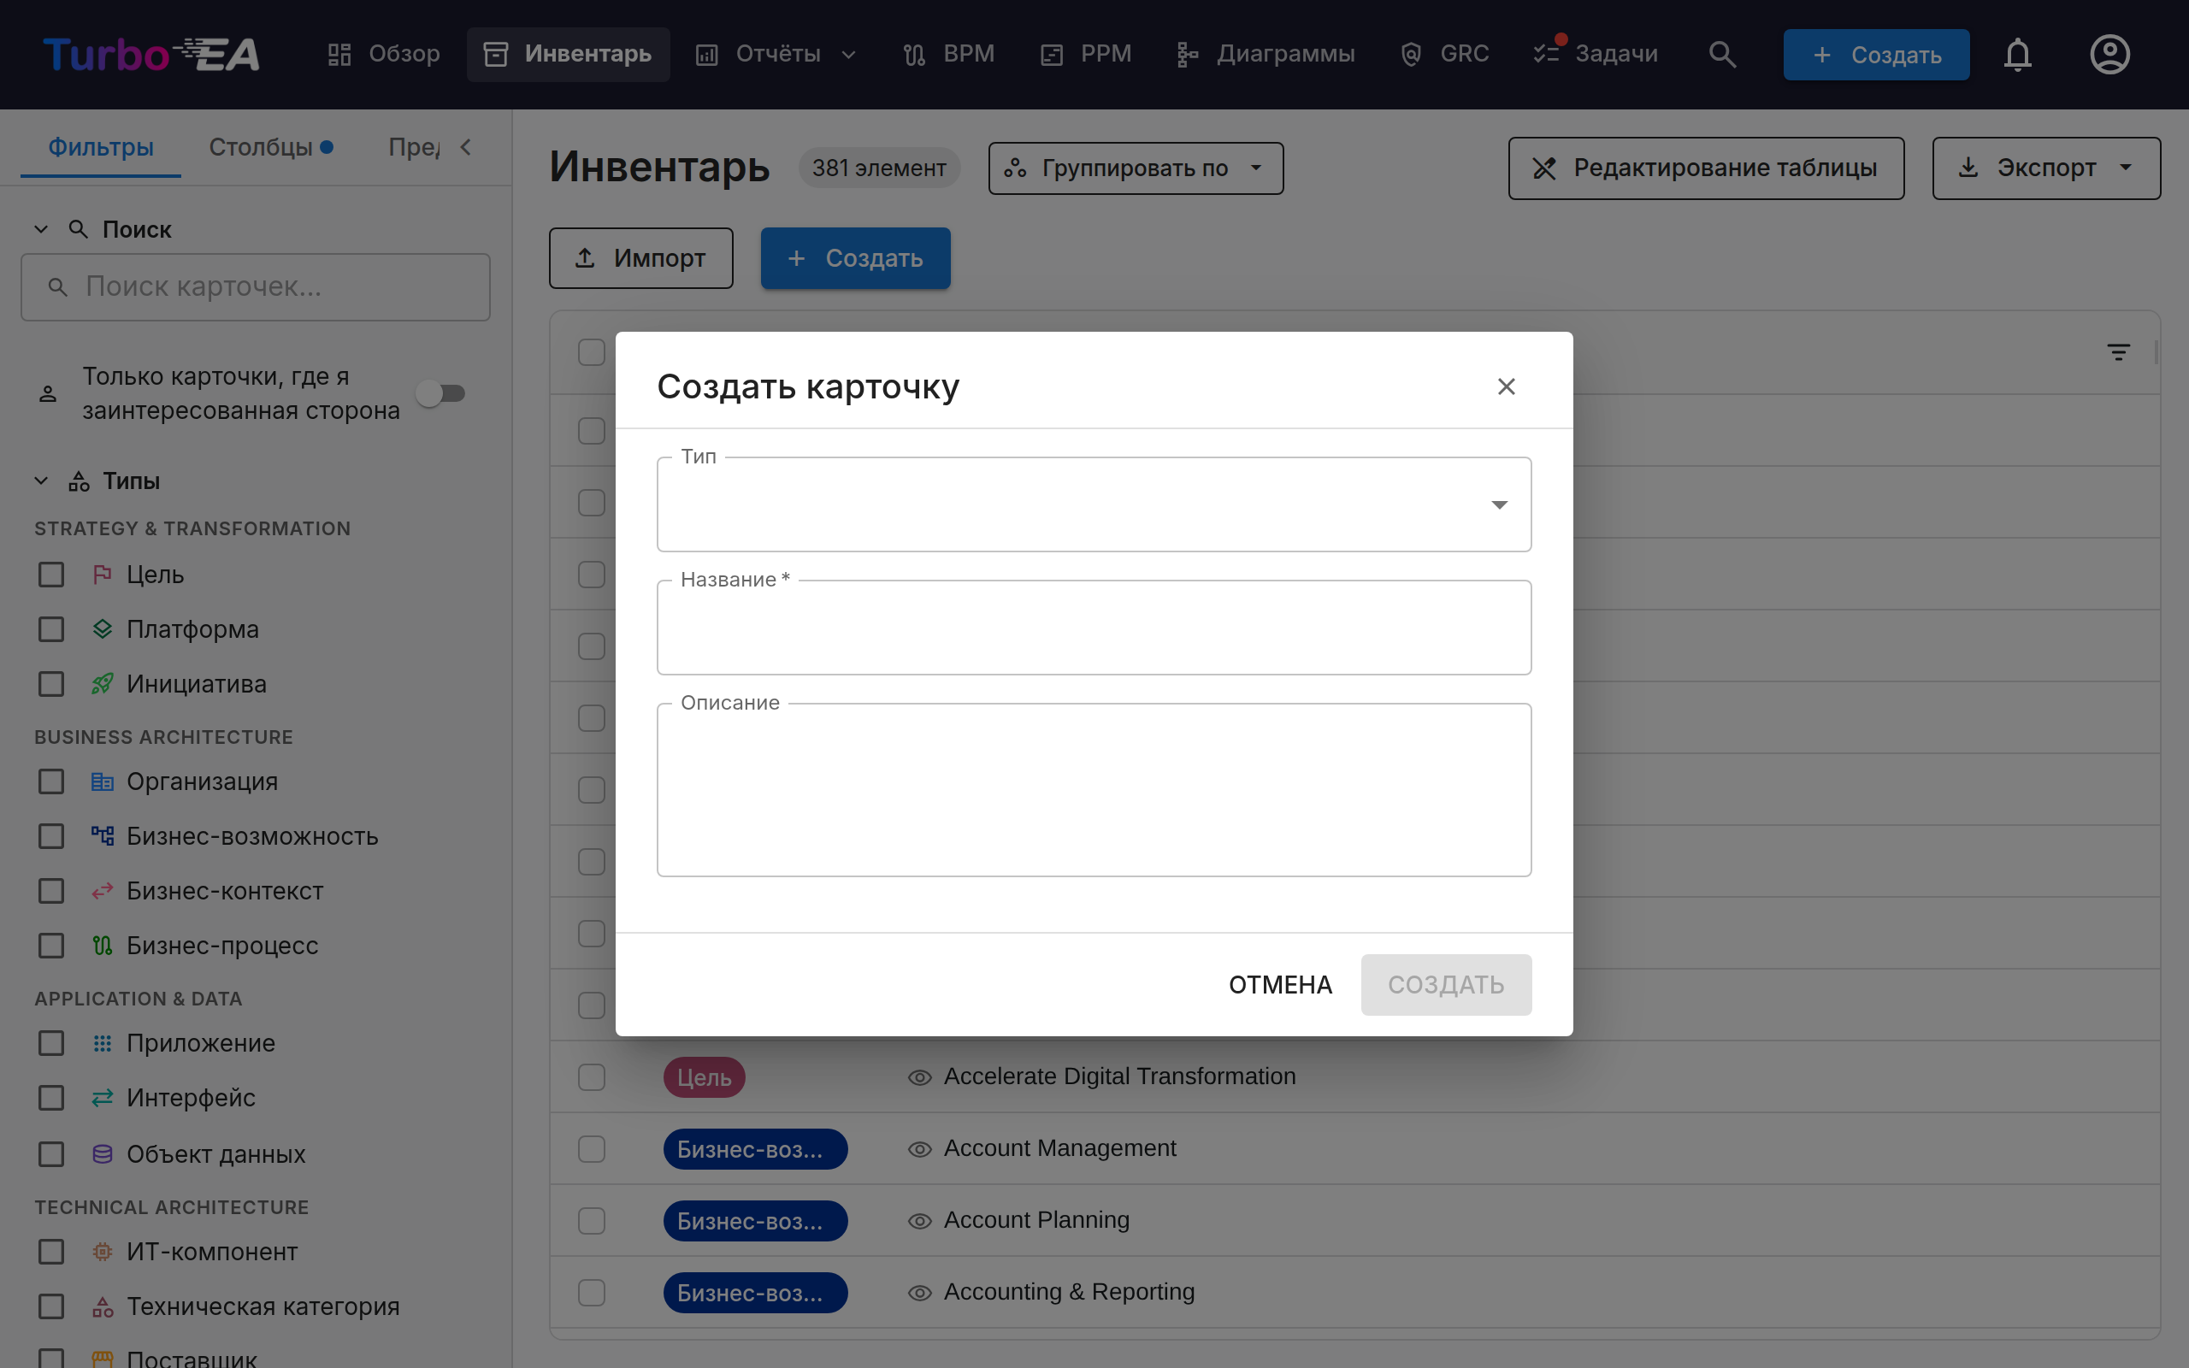Click eye icon next to Account Management
The width and height of the screenshot is (2189, 1368).
919,1149
